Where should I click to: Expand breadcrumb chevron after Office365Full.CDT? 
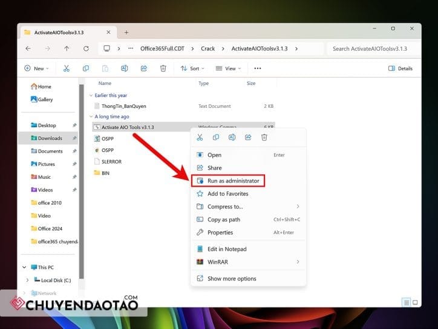tap(192, 48)
